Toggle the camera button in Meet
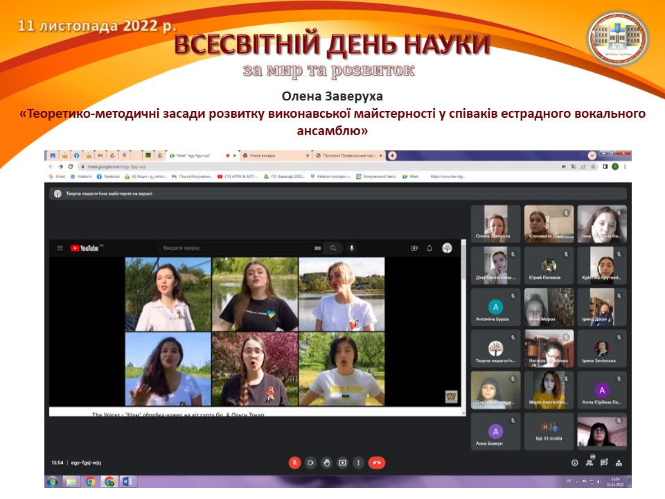The width and height of the screenshot is (665, 499). tap(310, 462)
